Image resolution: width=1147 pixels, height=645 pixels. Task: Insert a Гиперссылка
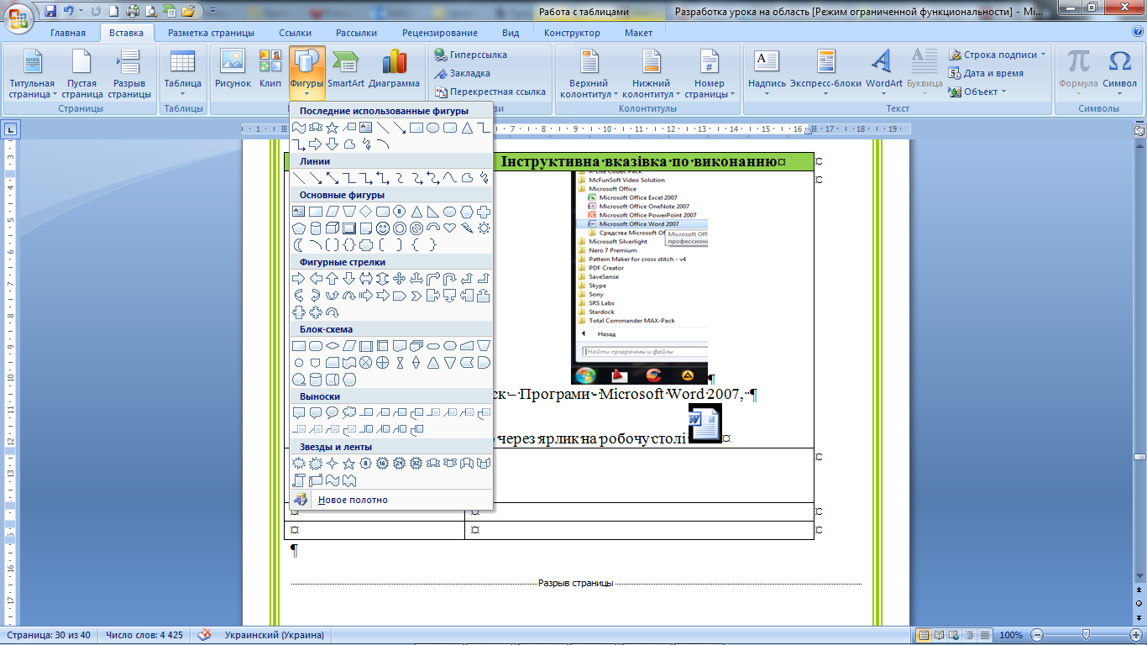(x=470, y=55)
